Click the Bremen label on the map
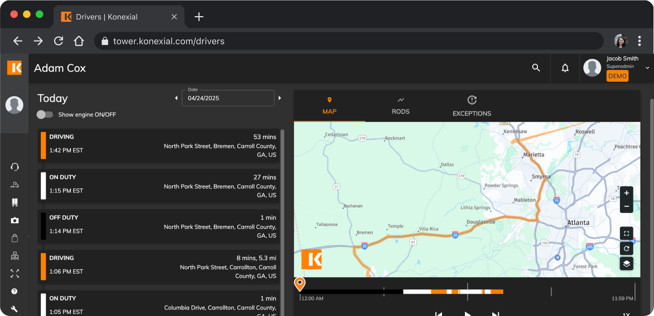This screenshot has width=654, height=316. tap(365, 233)
